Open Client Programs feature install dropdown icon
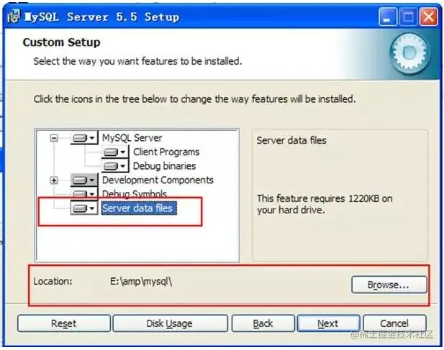 (x=115, y=152)
